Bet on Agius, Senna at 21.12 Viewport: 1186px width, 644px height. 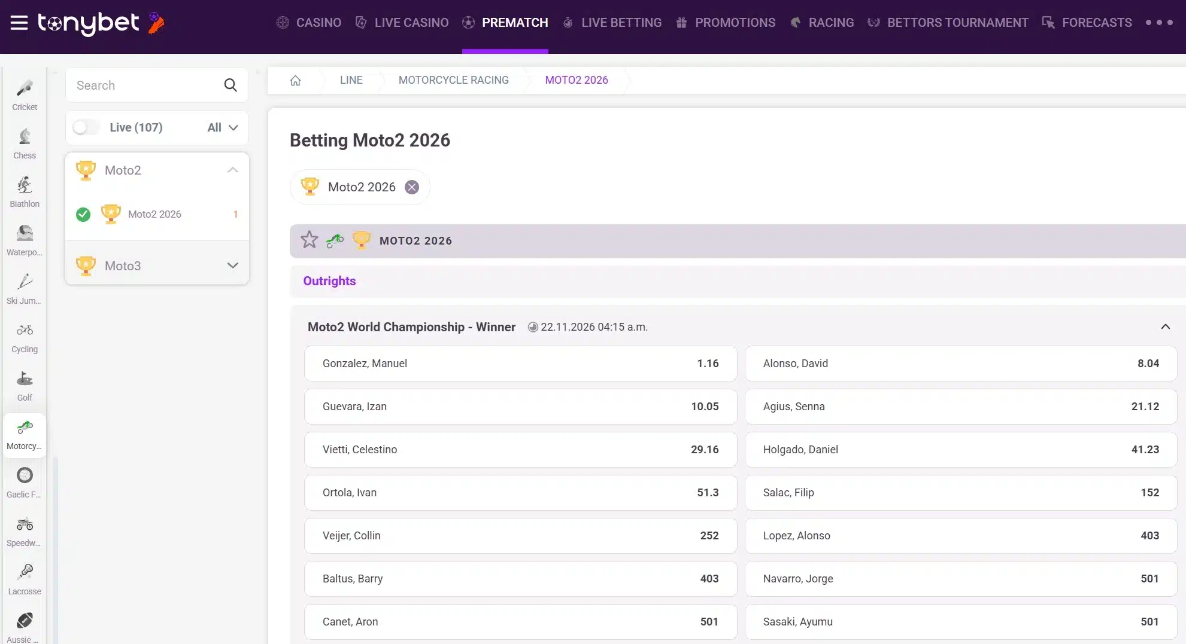tap(961, 407)
